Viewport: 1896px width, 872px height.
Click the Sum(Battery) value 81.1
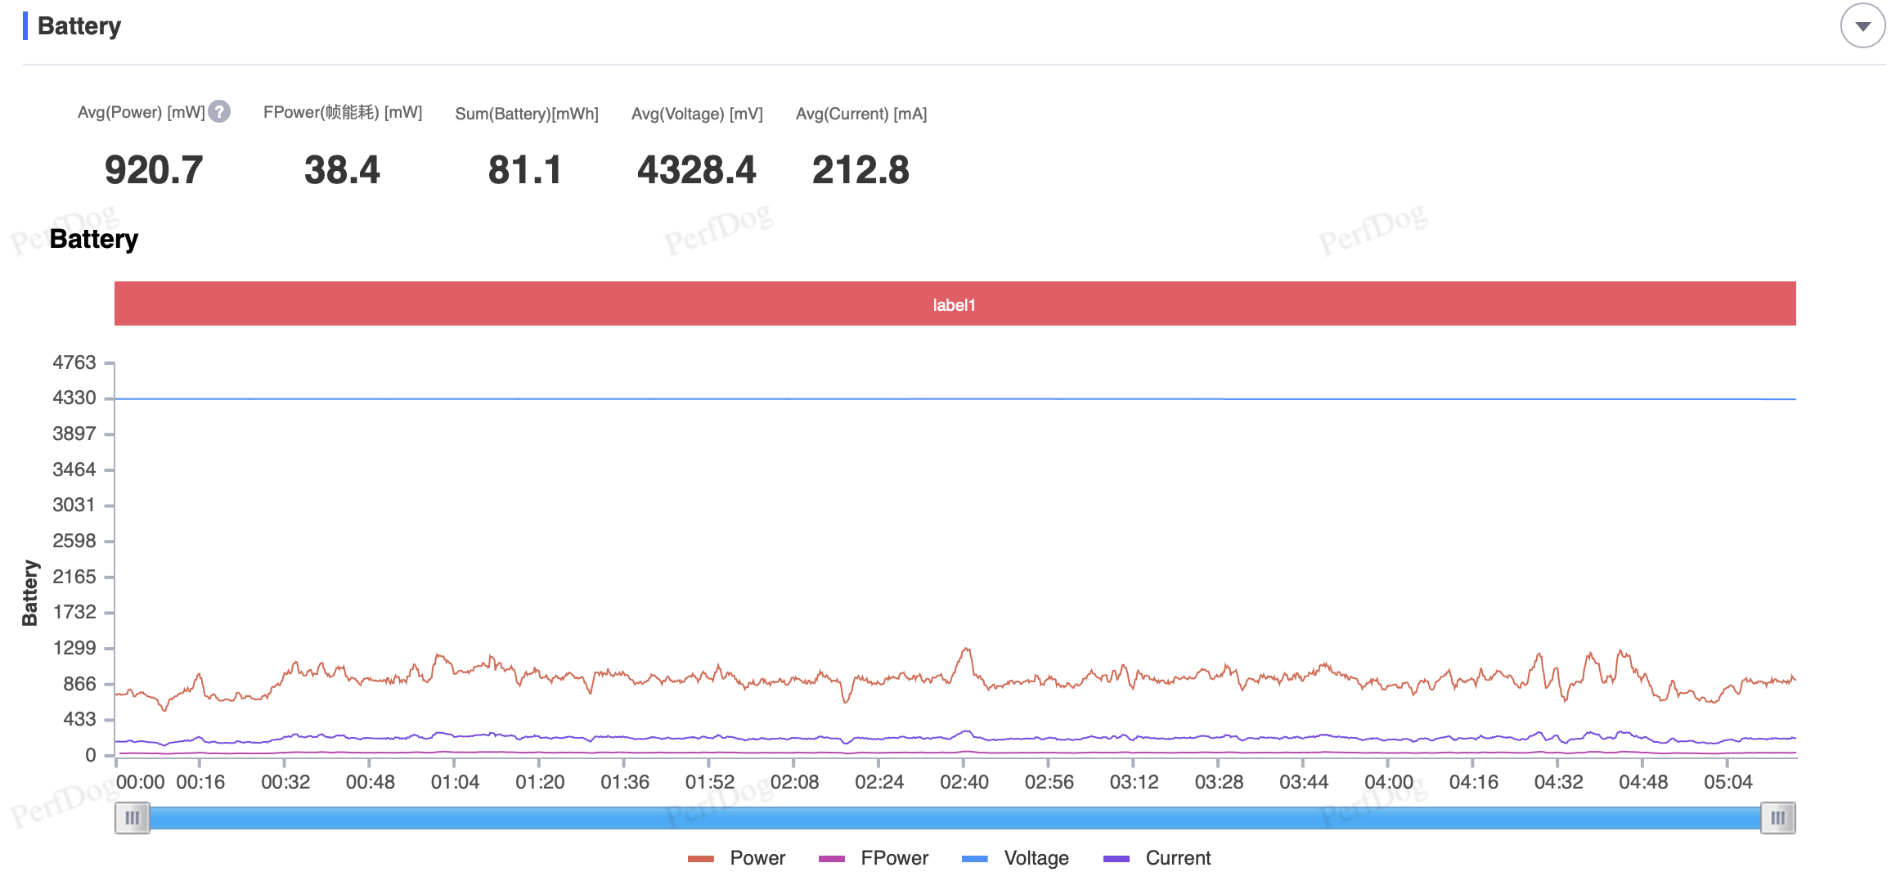[x=525, y=170]
